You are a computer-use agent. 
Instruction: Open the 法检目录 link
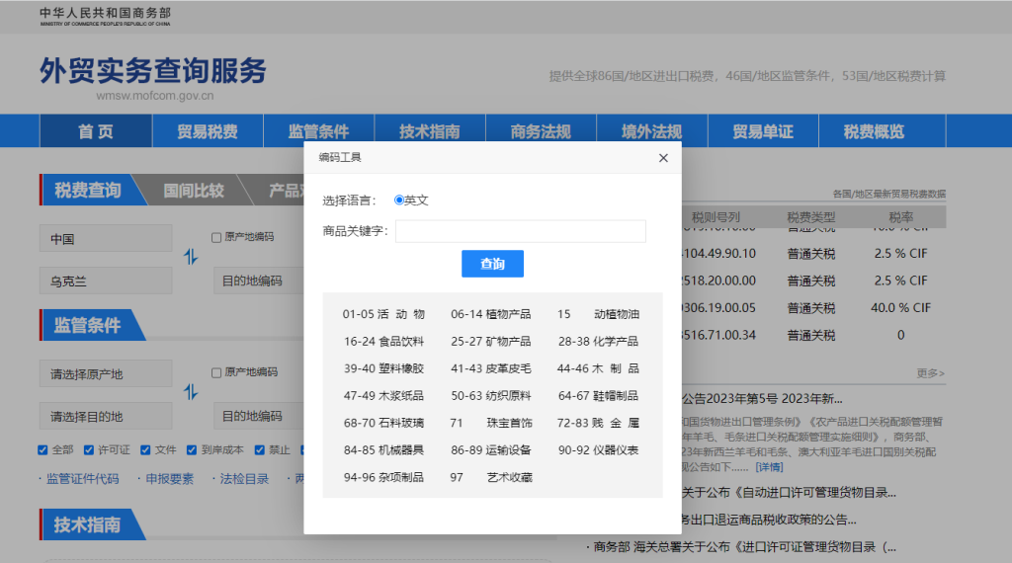coord(244,478)
